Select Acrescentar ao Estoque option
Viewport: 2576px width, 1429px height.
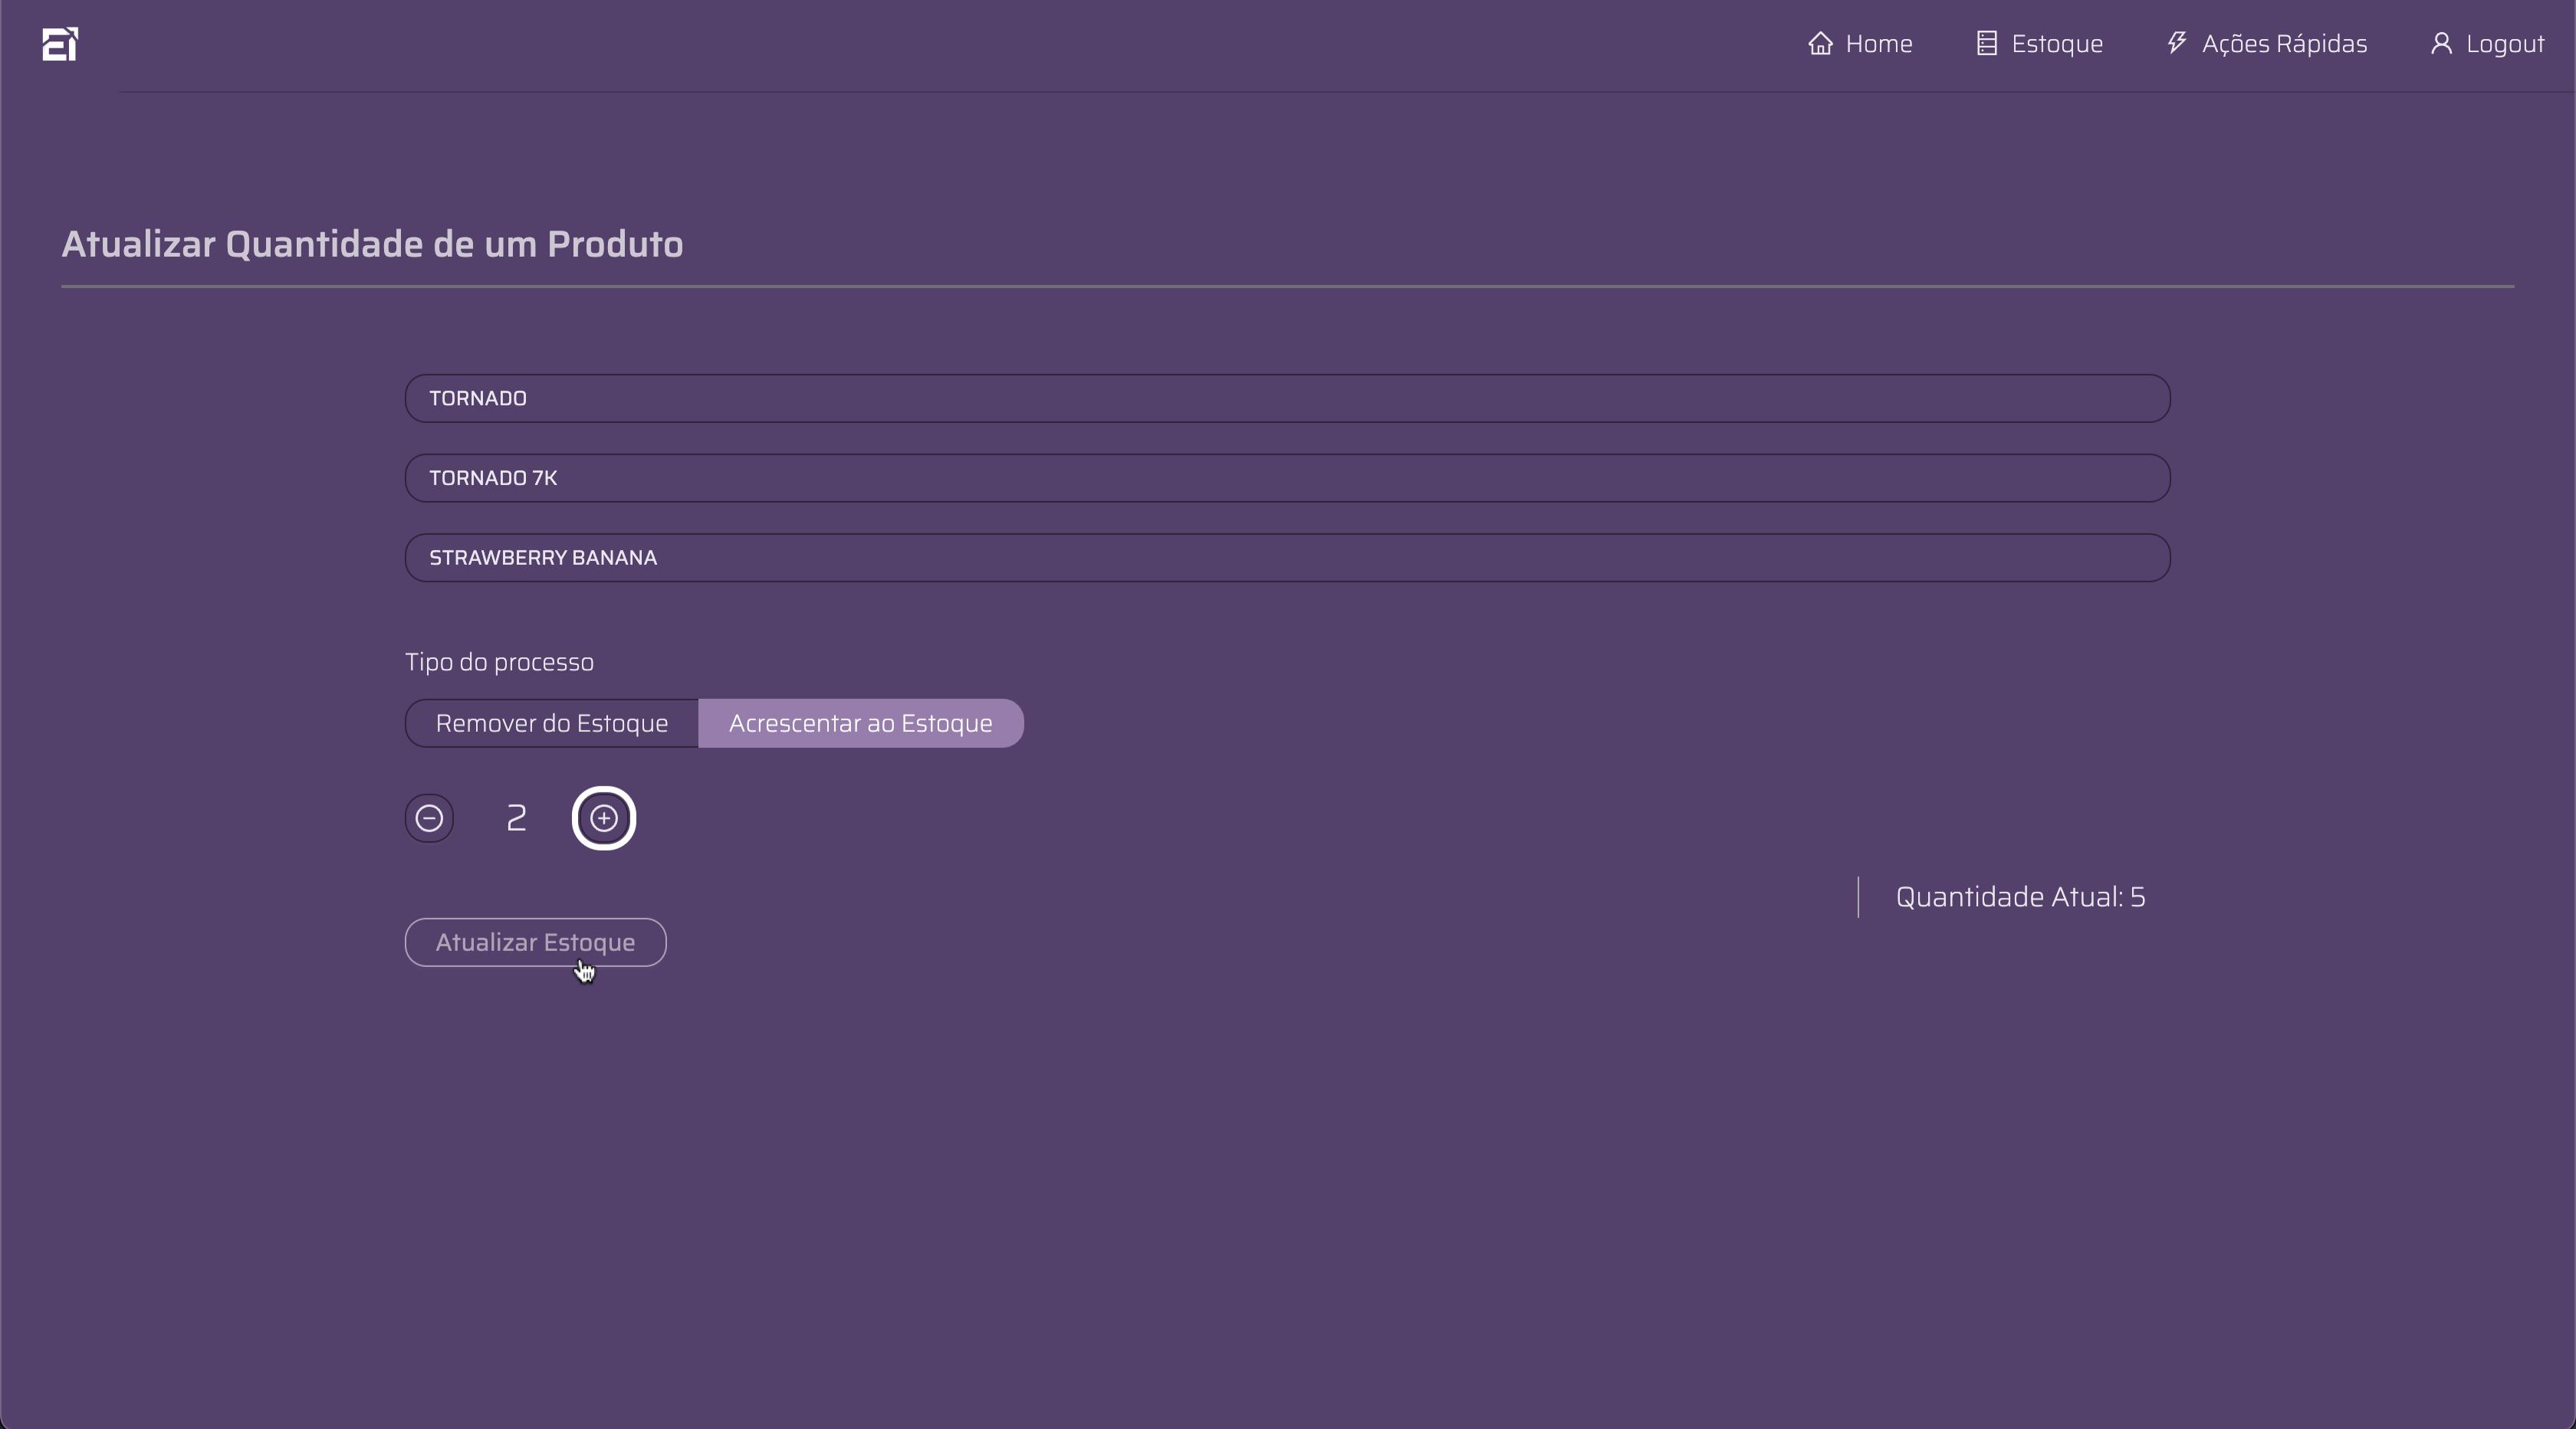[860, 723]
